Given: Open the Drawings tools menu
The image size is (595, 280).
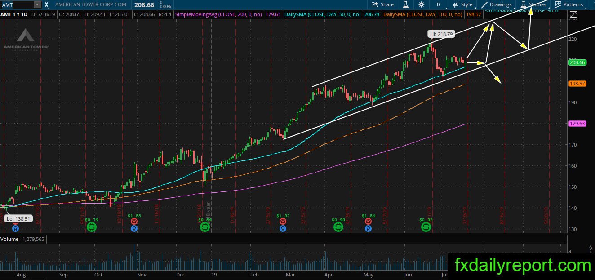Looking at the screenshot, I should point(497,4).
